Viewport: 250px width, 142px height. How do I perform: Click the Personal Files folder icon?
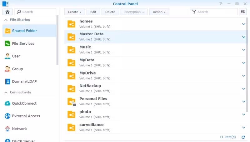click(72, 101)
